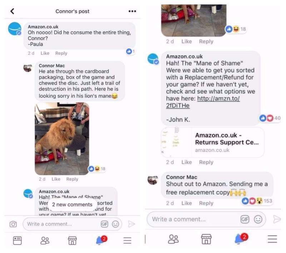Like Paula's Amazon.co.uk comment
The height and width of the screenshot is (253, 286).
45,53
